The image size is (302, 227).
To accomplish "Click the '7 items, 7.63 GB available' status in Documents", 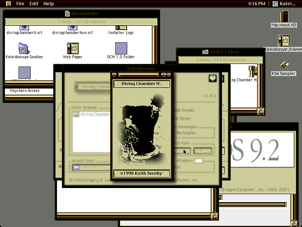I will coord(82,22).
